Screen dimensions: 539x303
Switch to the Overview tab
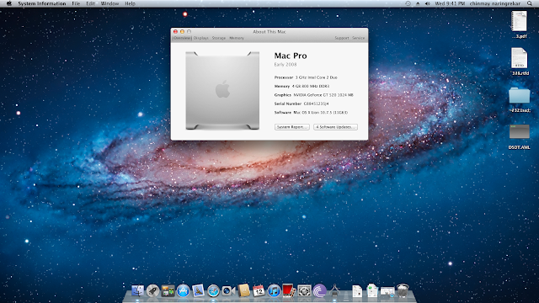point(182,38)
